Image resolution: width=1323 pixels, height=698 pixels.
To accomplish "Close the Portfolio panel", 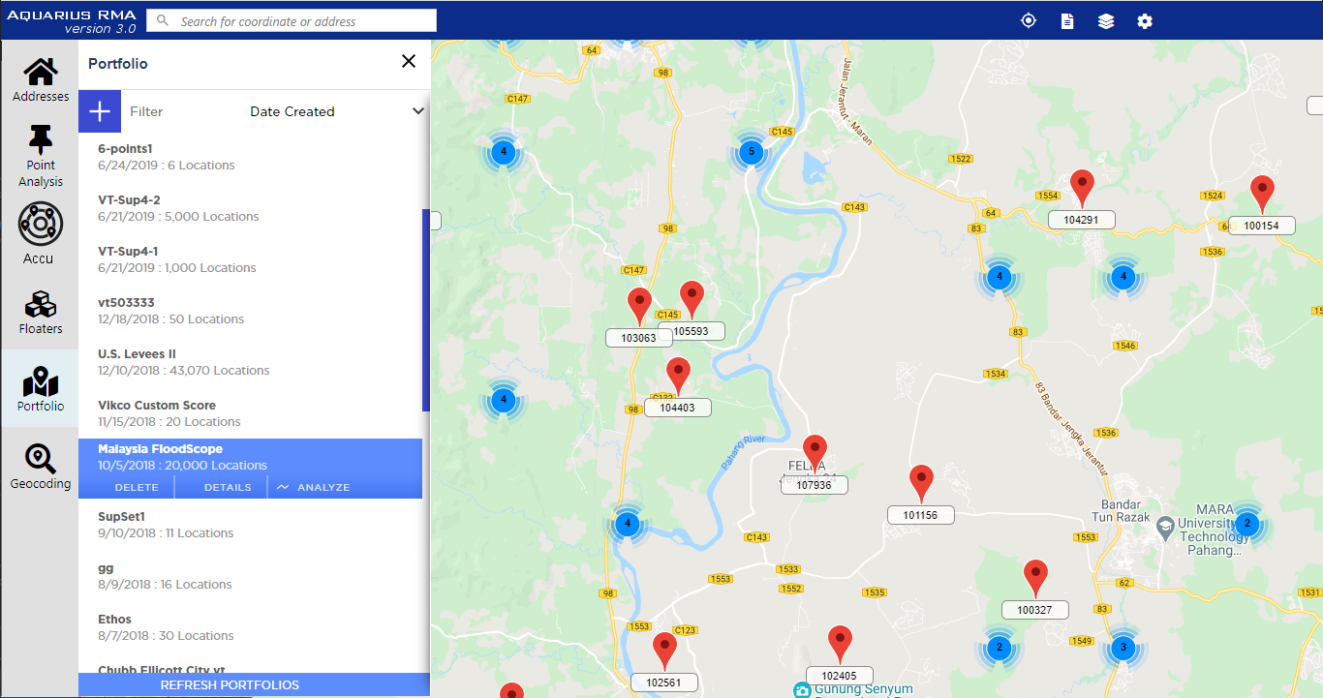I will click(409, 62).
